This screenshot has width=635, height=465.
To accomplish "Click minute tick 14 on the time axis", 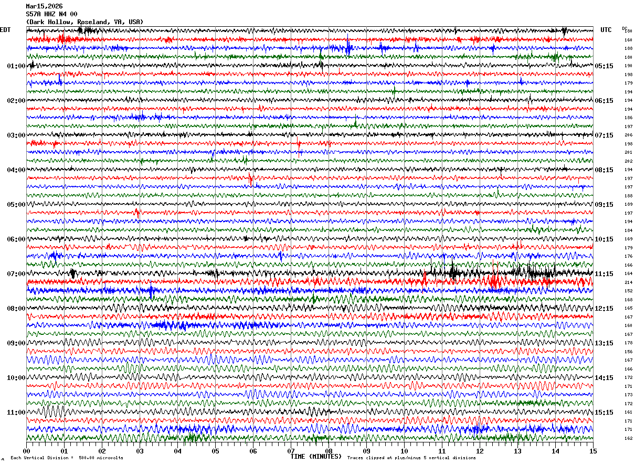I will [x=555, y=451].
